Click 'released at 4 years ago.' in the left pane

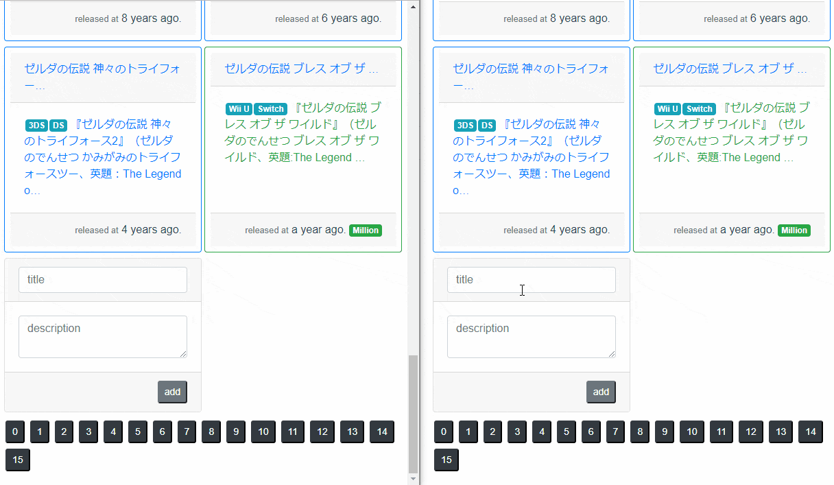128,230
